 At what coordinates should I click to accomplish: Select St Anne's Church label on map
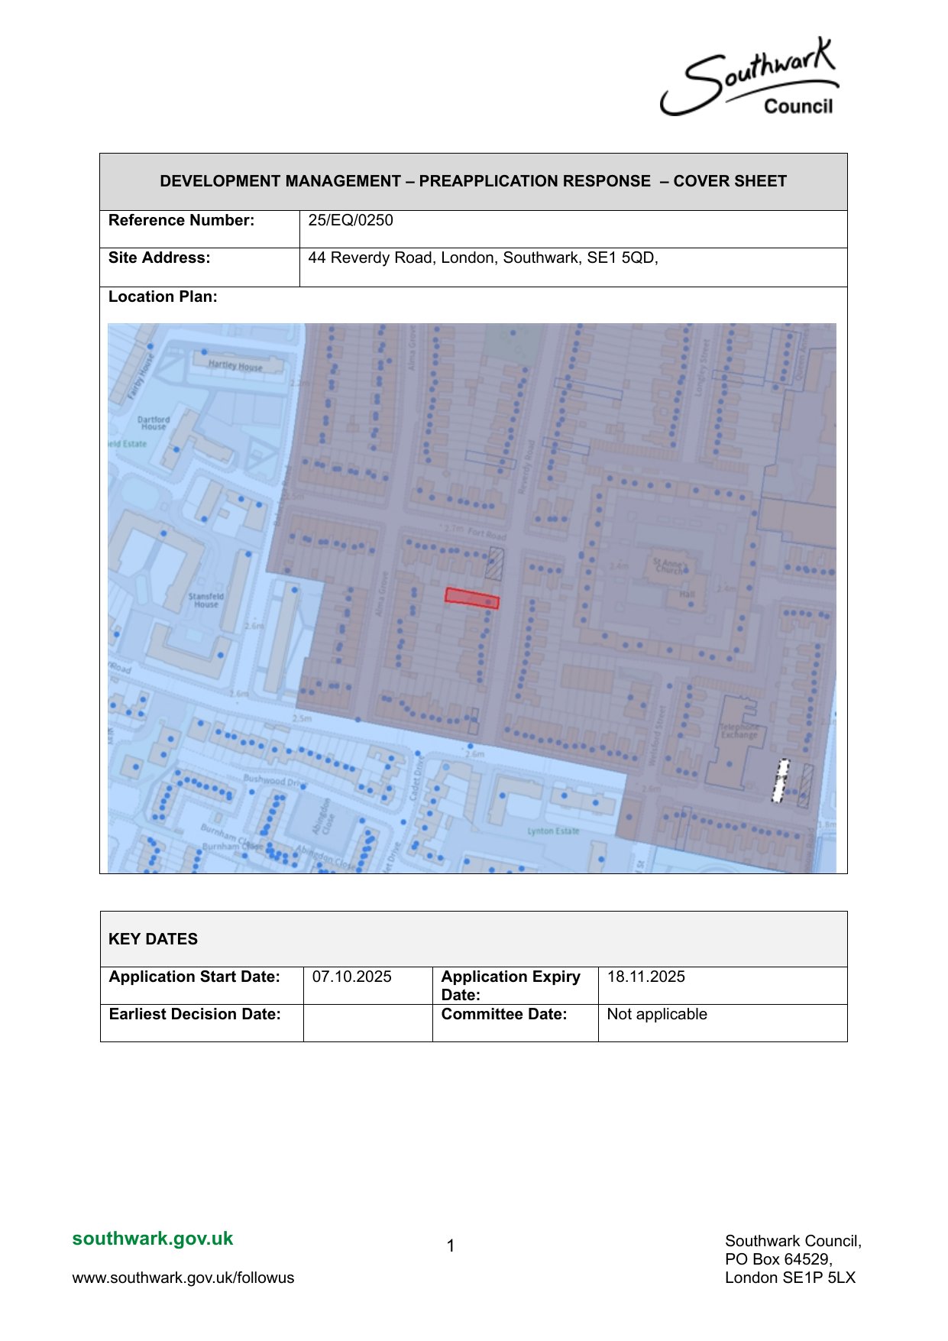pos(670,565)
